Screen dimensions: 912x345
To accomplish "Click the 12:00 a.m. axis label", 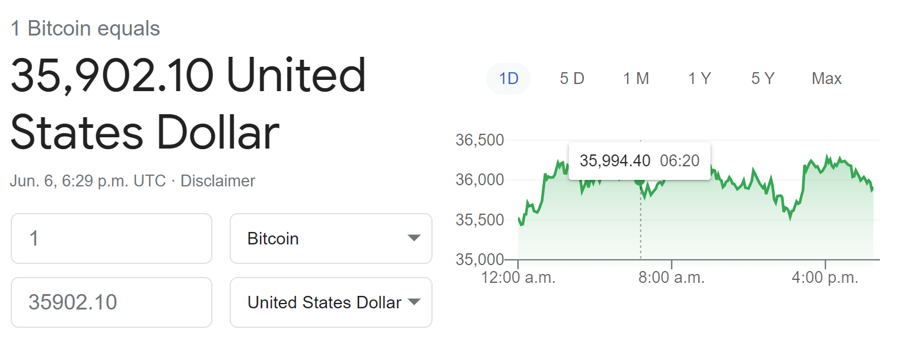I will [518, 278].
